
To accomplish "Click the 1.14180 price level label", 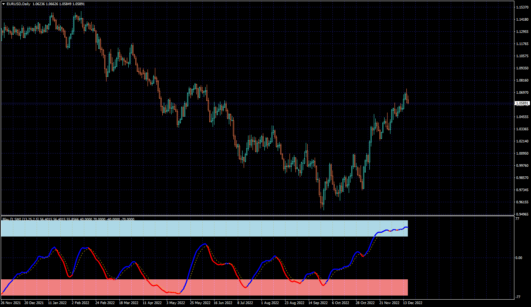I will (522, 20).
